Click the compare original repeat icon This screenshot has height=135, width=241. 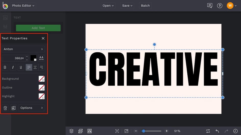click(208, 131)
